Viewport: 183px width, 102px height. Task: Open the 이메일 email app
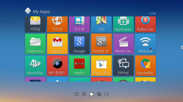[x=35, y=24]
